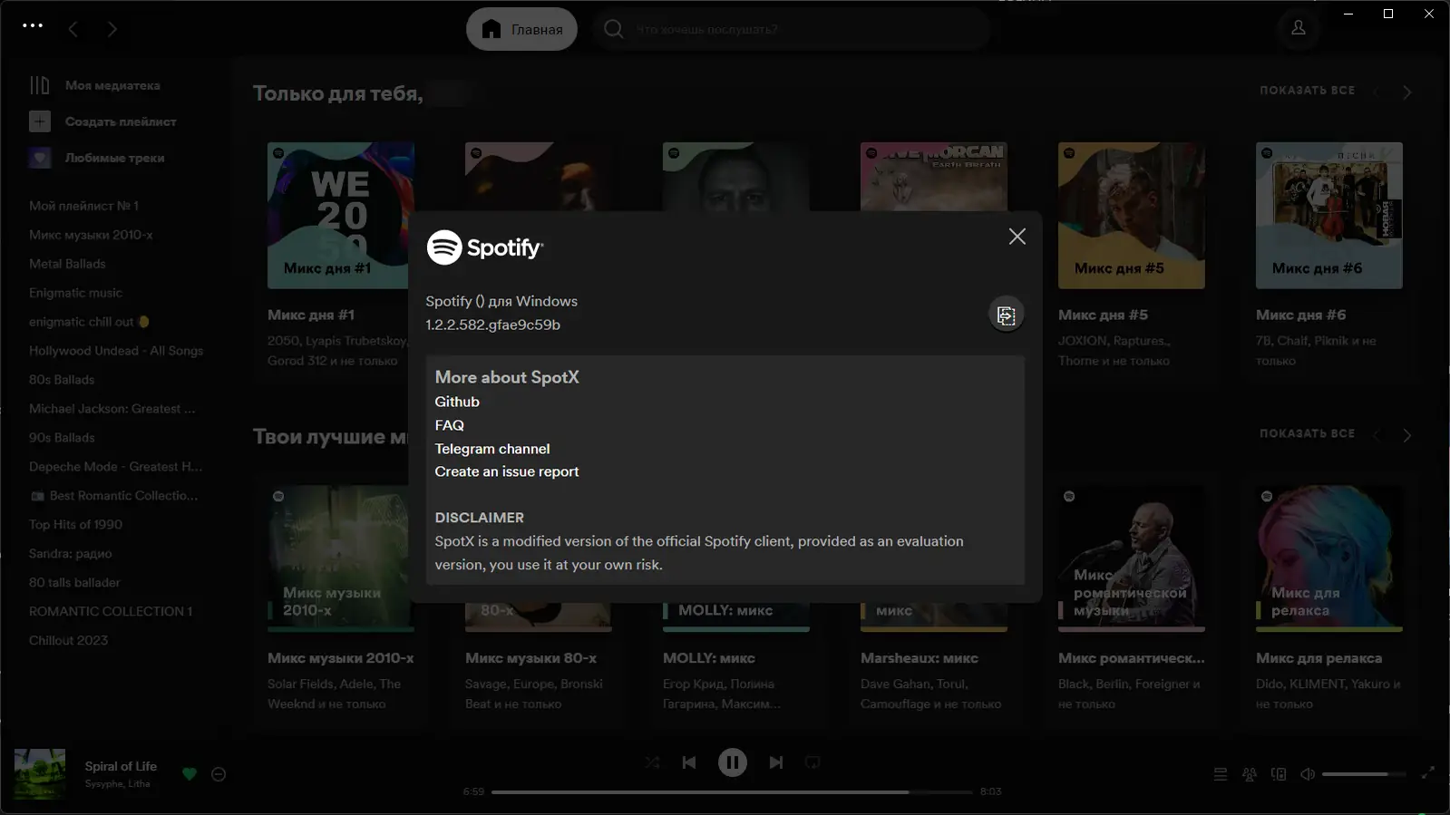Open the play queue
This screenshot has width=1450, height=815.
click(1221, 774)
